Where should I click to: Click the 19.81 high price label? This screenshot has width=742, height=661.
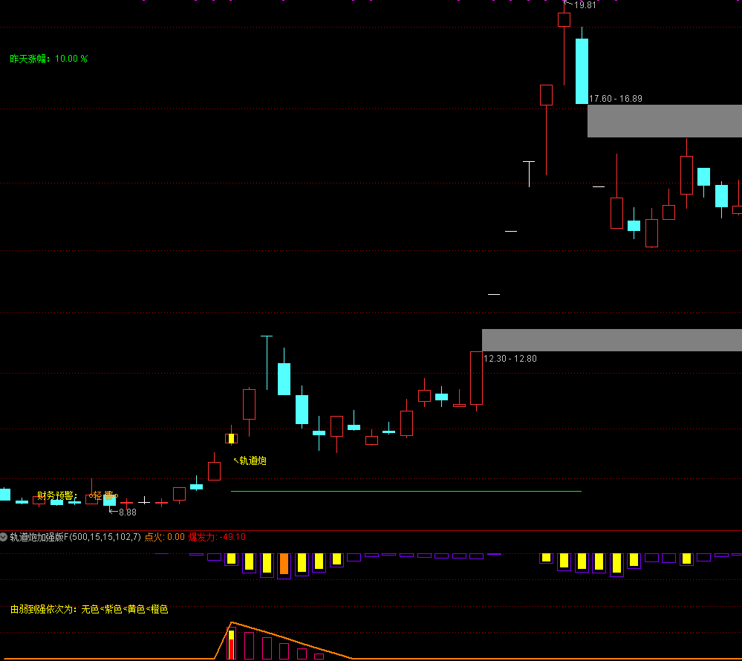[585, 5]
